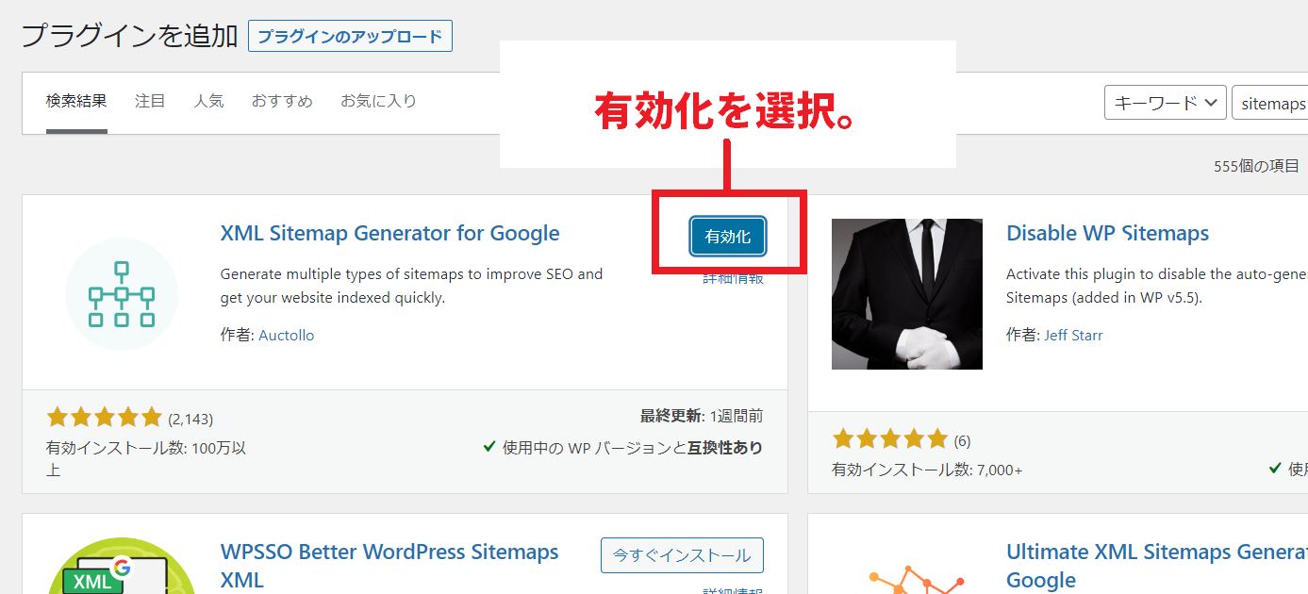Click the XML Sitemap Generator plugin icon
The width and height of the screenshot is (1308, 594).
pyautogui.click(x=122, y=294)
